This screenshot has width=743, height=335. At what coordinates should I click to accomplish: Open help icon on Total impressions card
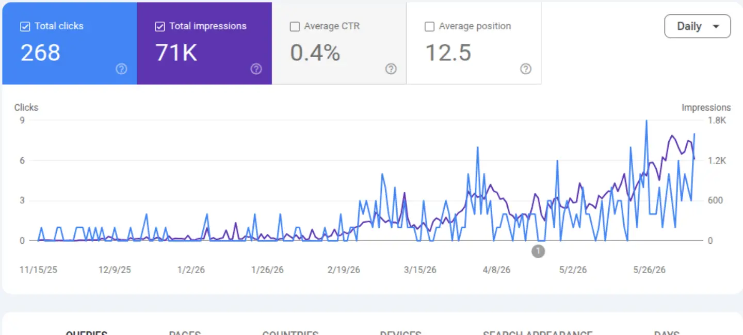[256, 69]
